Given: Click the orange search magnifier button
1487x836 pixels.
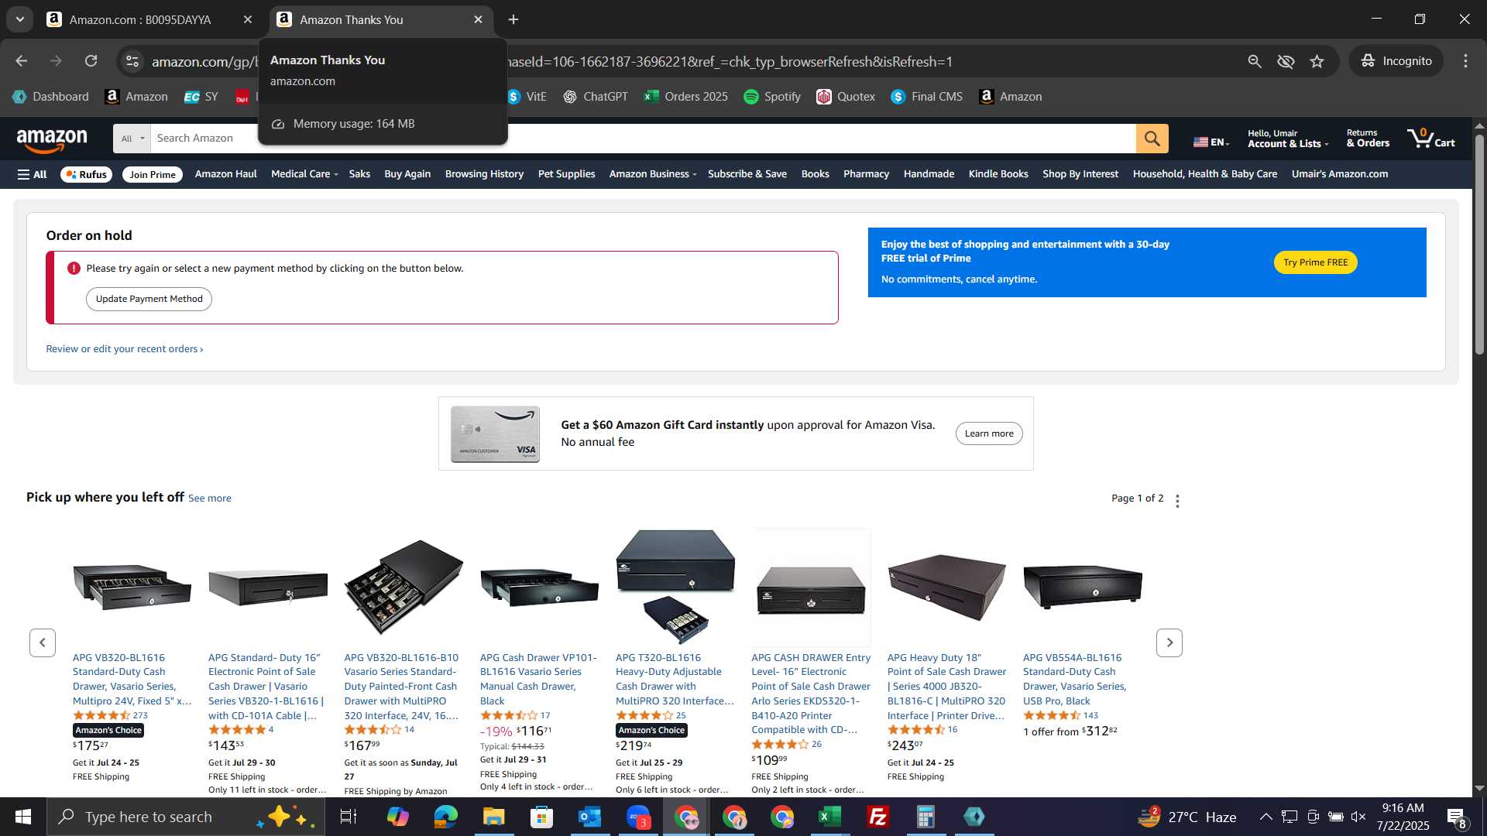Looking at the screenshot, I should pos(1152,139).
